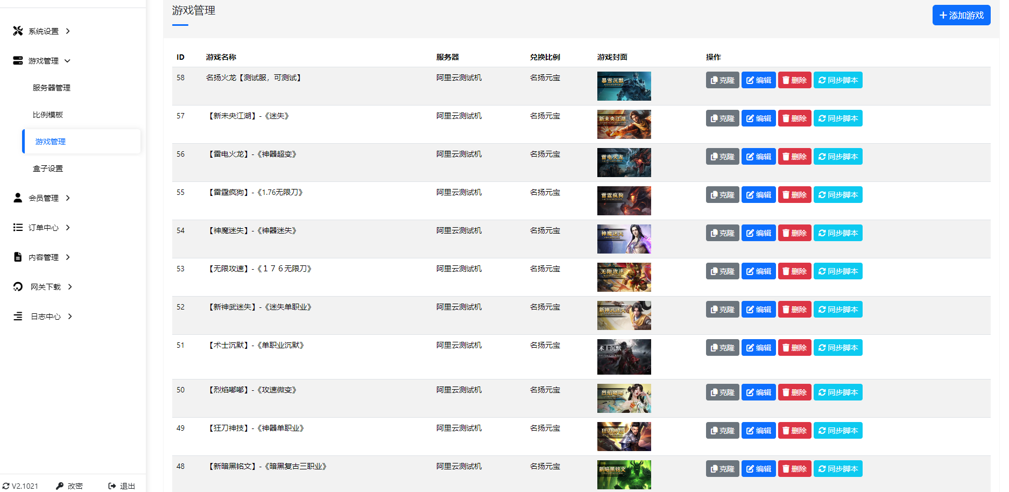Open the 比例模板 submenu item
Screen dimensions: 1009x492
[x=48, y=115]
